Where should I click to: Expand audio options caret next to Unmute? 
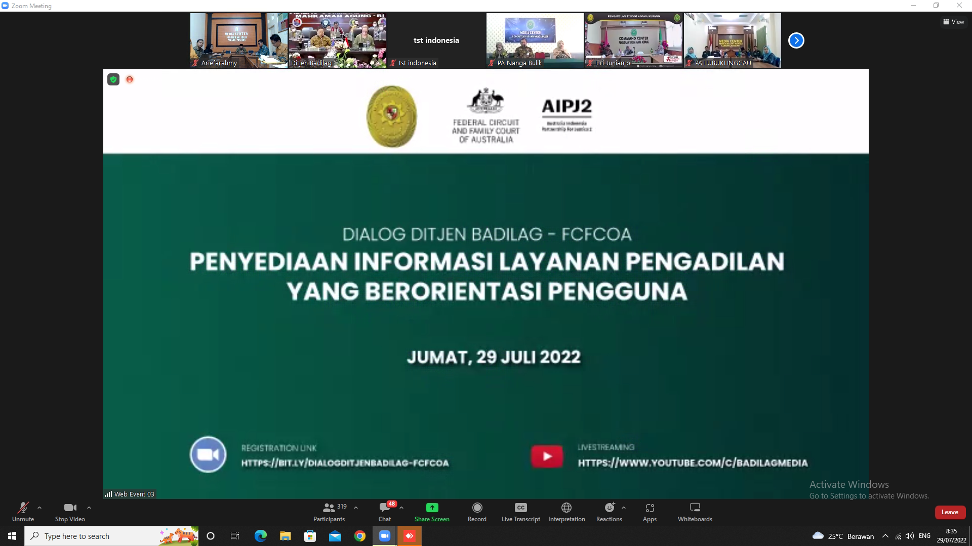tap(39, 508)
